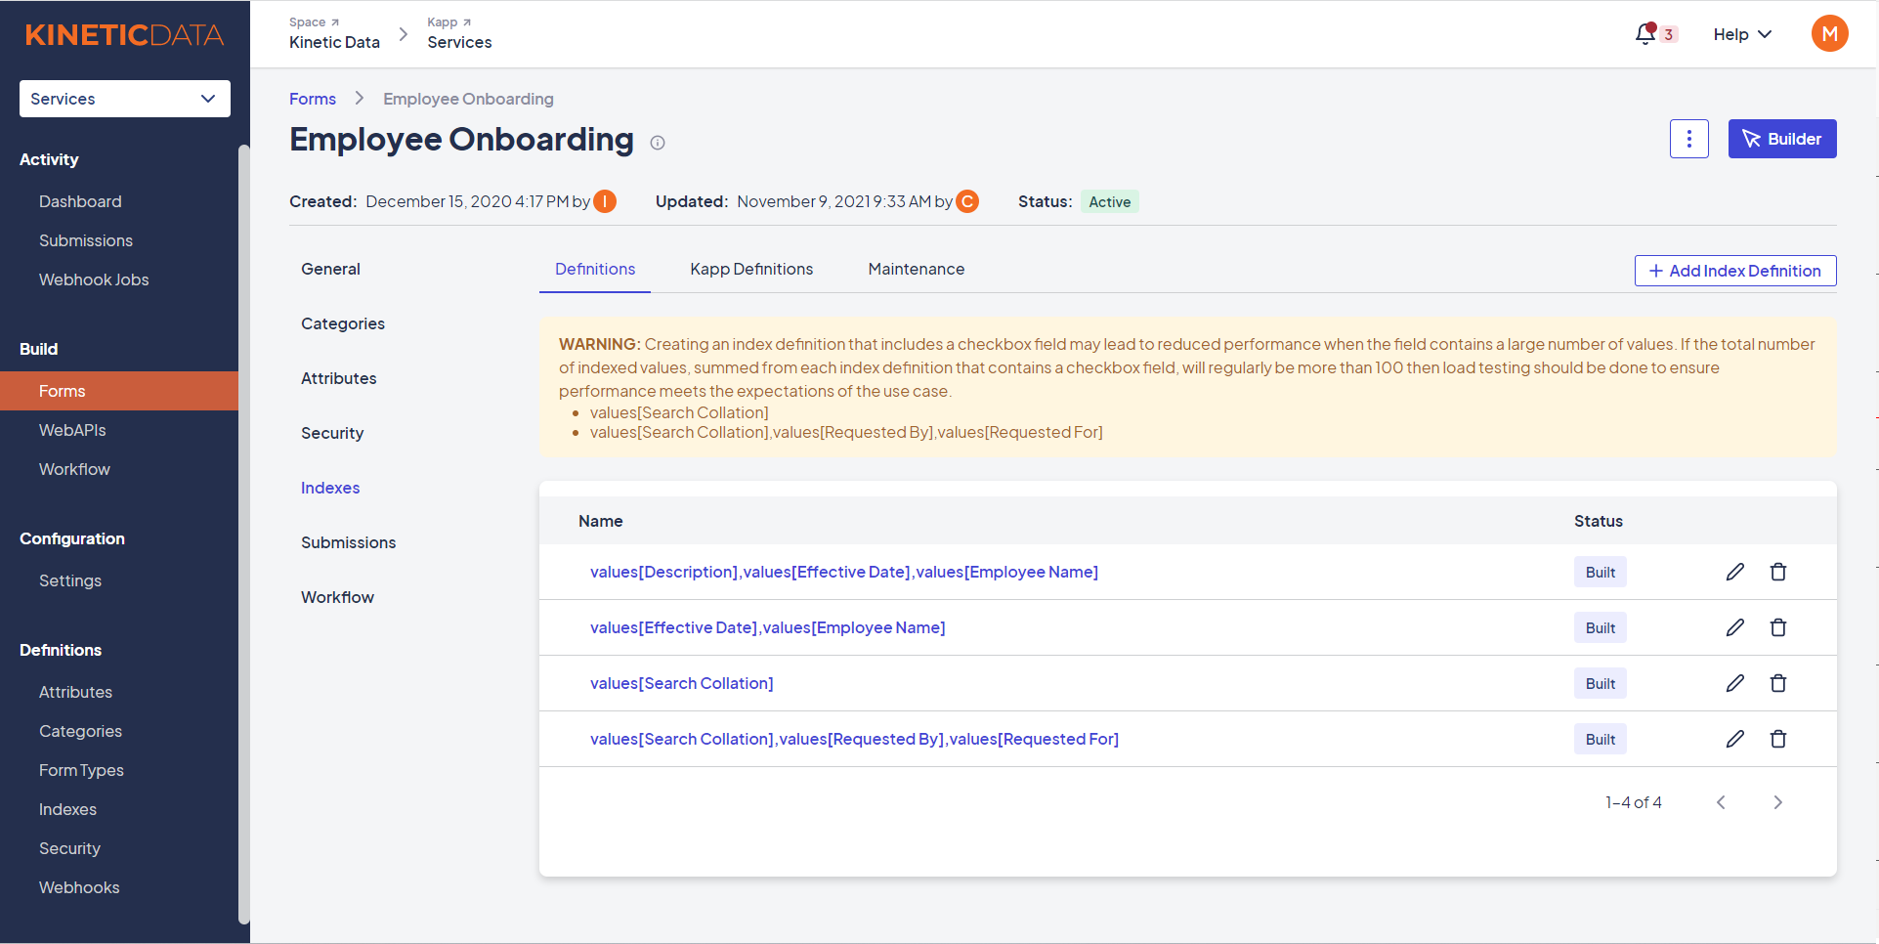This screenshot has height=944, width=1879.
Task: Click the Status column header
Action: point(1599,521)
